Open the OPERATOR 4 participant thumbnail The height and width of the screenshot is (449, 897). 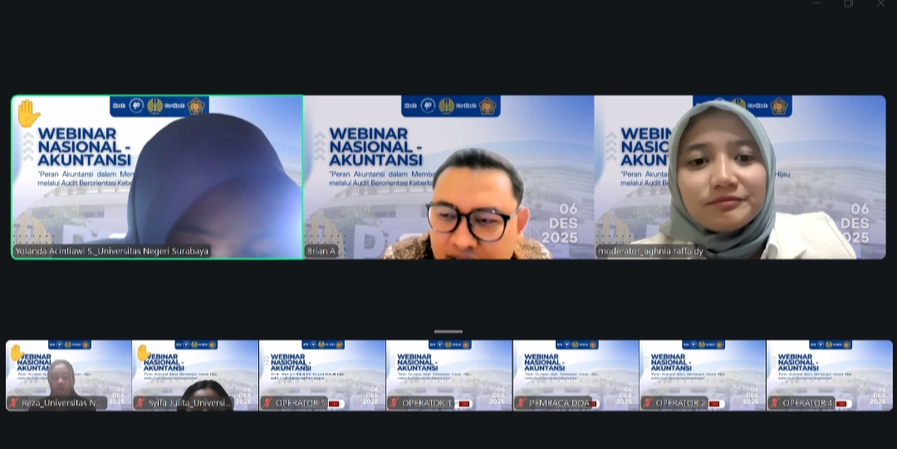coord(829,373)
